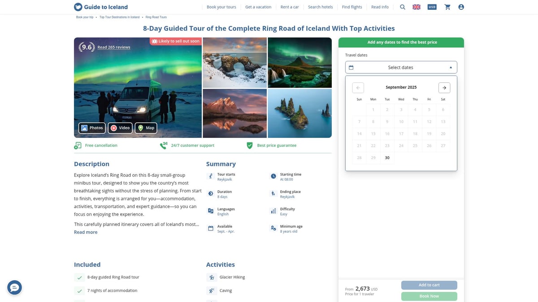The image size is (538, 302).
Task: Open the shopping cart icon
Action: click(x=447, y=7)
